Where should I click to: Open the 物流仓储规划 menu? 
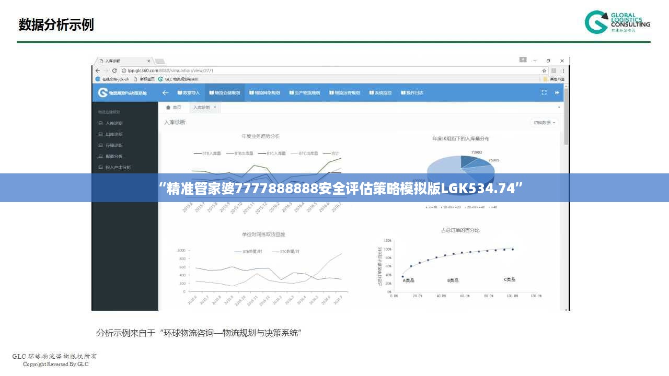(x=225, y=92)
